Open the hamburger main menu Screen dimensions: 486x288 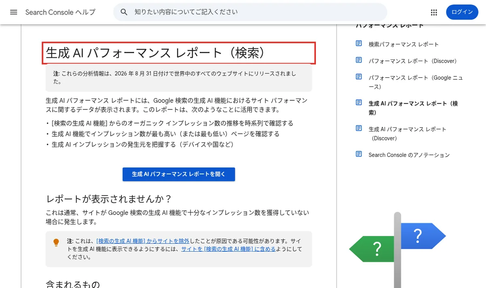pyautogui.click(x=14, y=12)
